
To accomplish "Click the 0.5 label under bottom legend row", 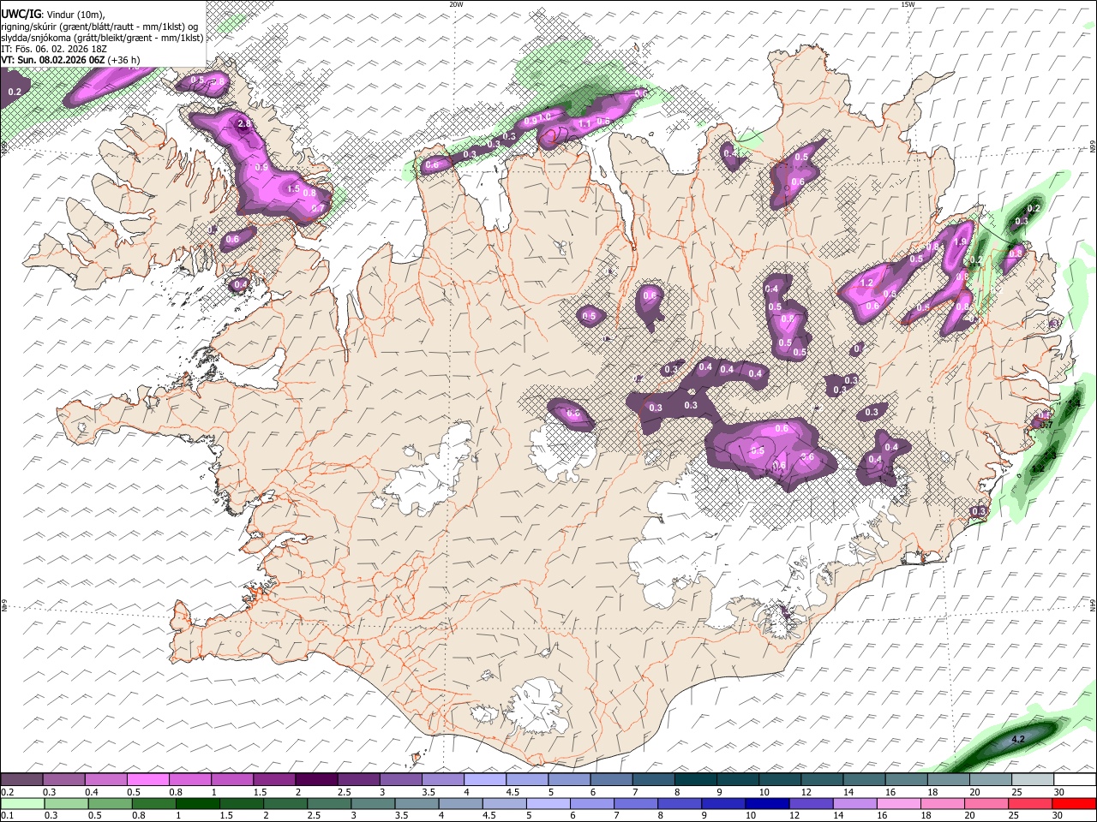I will point(95,815).
